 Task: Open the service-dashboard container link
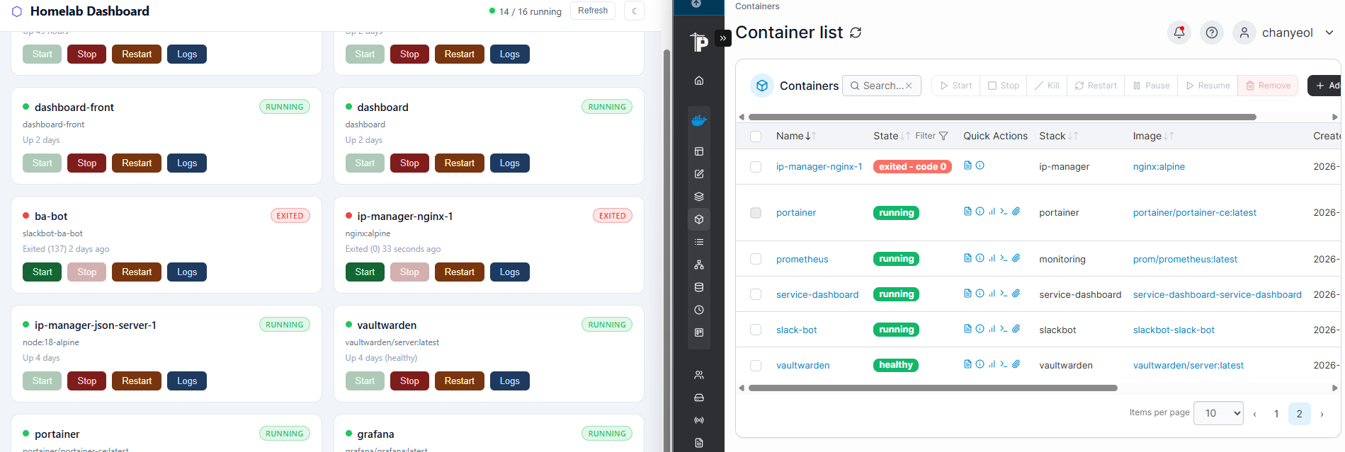pos(817,294)
